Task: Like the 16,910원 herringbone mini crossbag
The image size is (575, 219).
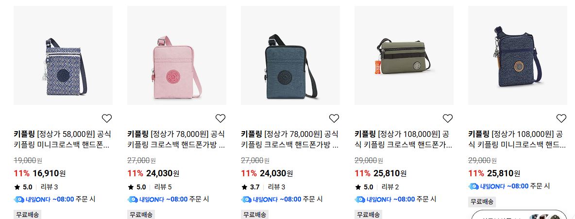Action: click(107, 118)
